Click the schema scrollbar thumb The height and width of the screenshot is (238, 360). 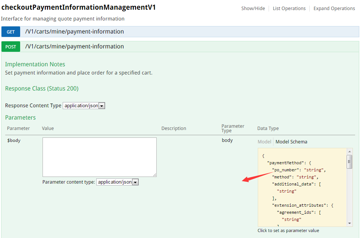pos(350,162)
